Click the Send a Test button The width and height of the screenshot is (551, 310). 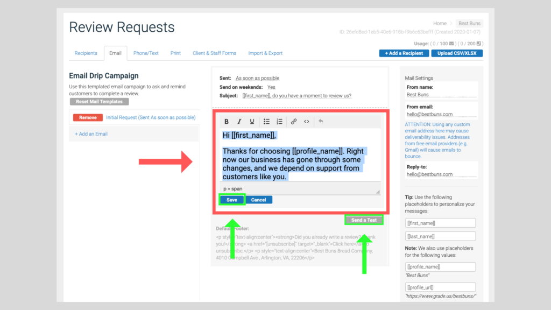tap(364, 220)
